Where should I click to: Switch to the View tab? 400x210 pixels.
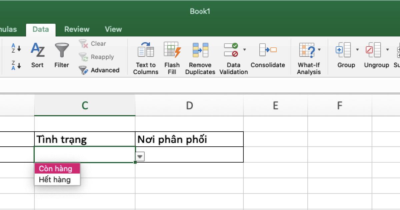coord(113,29)
